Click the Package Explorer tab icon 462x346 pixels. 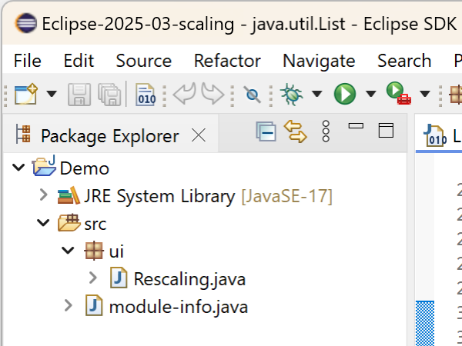23,134
